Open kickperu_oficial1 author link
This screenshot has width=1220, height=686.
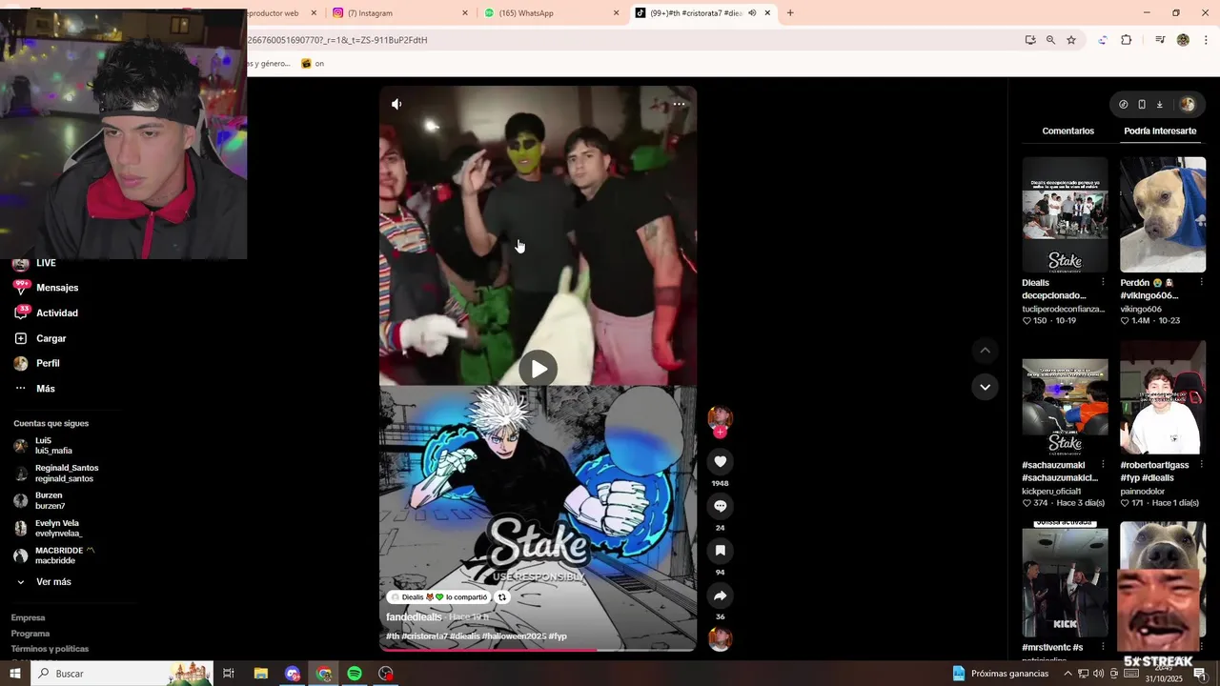1051,492
